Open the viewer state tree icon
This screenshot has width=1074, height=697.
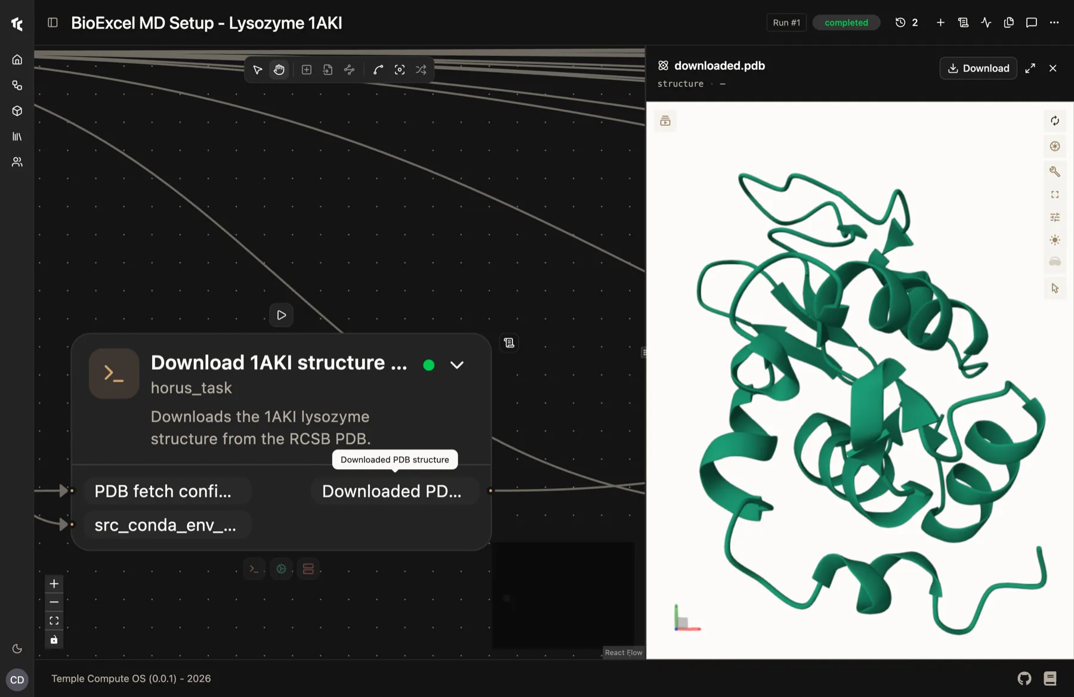[x=665, y=121]
